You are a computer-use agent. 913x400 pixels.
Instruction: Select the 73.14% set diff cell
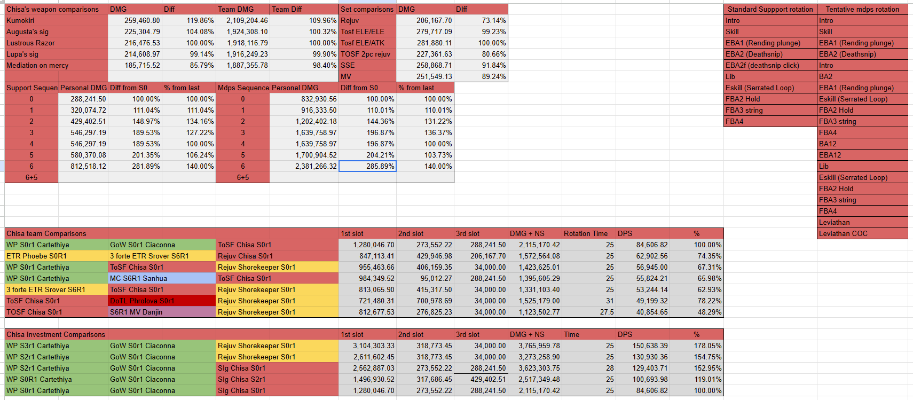click(481, 20)
